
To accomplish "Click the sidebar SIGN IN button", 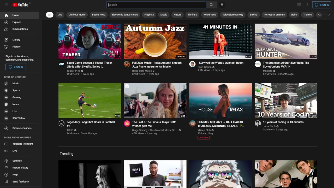I will [x=16, y=67].
